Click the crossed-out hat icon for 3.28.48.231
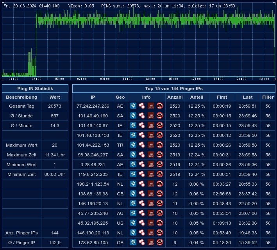Image resolution: width=277 pixels, height=250 pixels. [159, 164]
